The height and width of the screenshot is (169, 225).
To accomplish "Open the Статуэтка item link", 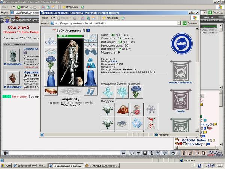I will (x=31, y=49).
